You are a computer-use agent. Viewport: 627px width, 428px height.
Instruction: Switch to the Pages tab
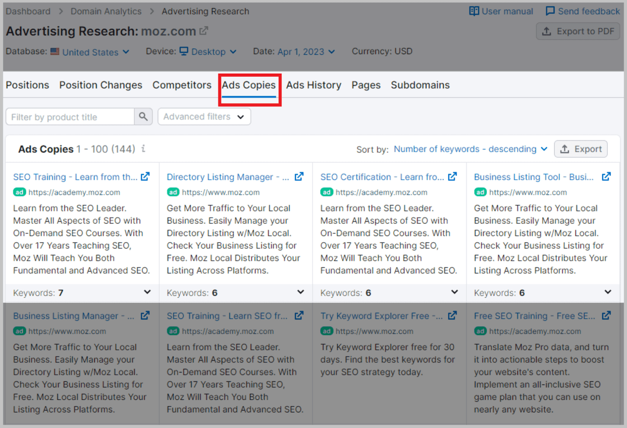point(366,85)
